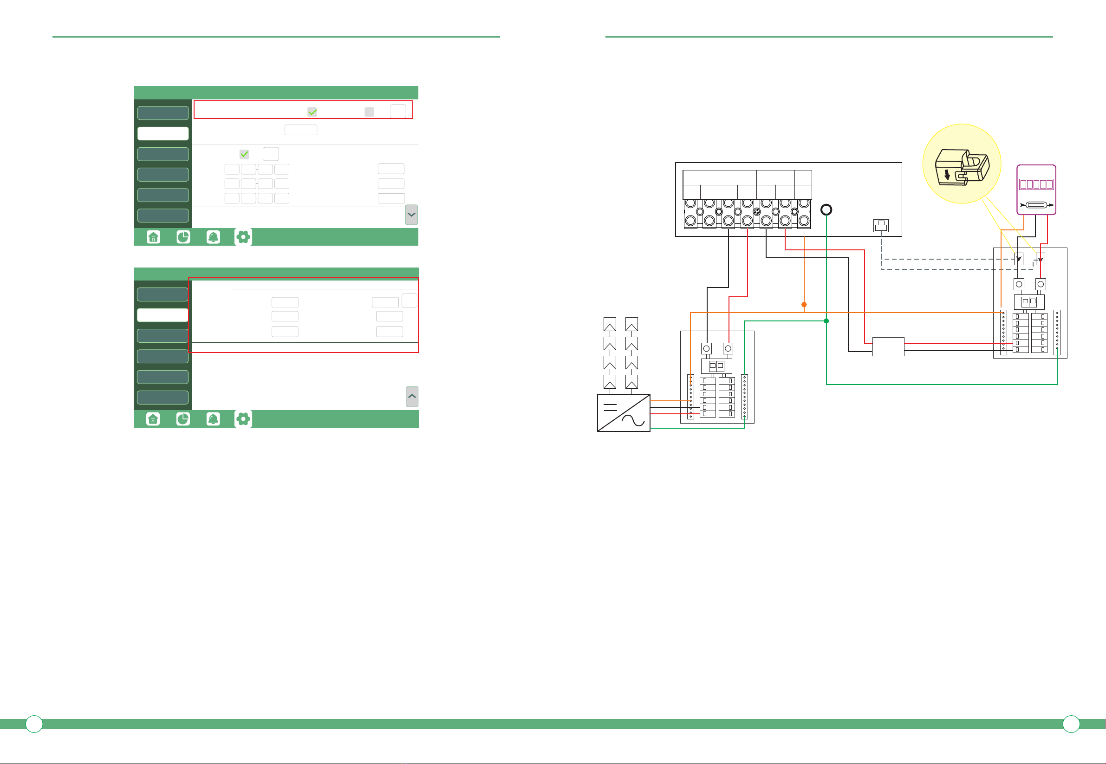Click the pink-outlined energy meter device
The width and height of the screenshot is (1106, 764).
point(1036,189)
